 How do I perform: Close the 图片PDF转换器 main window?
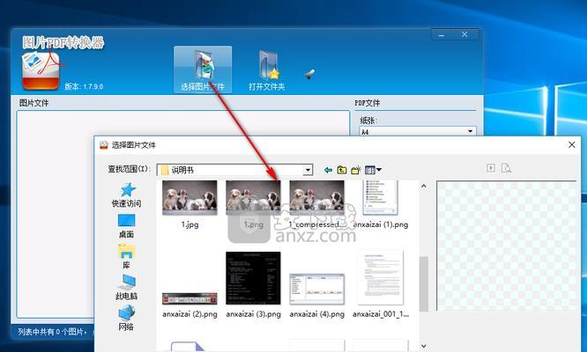pos(464,34)
